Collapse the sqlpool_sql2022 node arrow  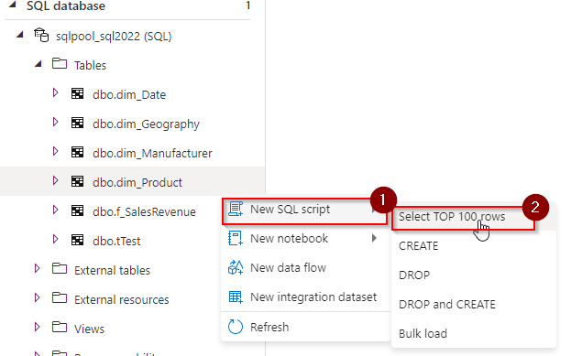pos(20,35)
